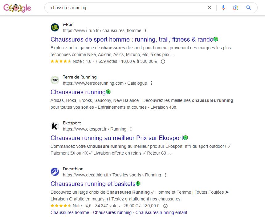
Task: Click the i-Run site name text
Action: tap(68, 25)
